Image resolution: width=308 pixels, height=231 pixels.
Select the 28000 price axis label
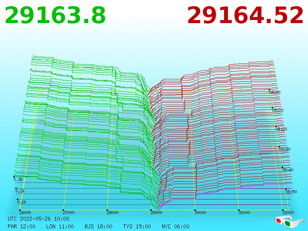point(112,213)
